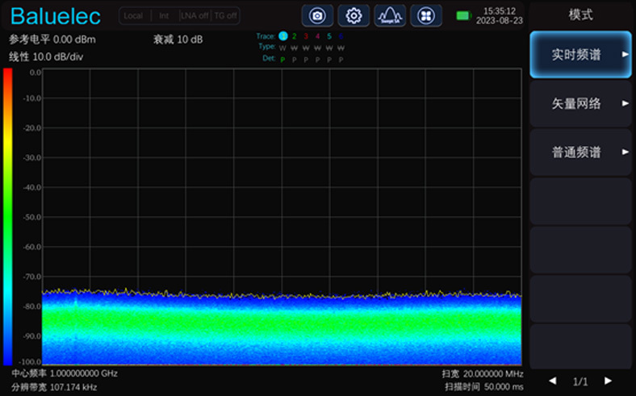Click the -70.0 axis label
This screenshot has height=396, width=636.
coord(32,277)
